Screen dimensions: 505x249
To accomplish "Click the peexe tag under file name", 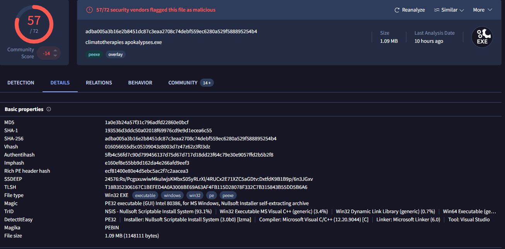I will tap(94, 55).
